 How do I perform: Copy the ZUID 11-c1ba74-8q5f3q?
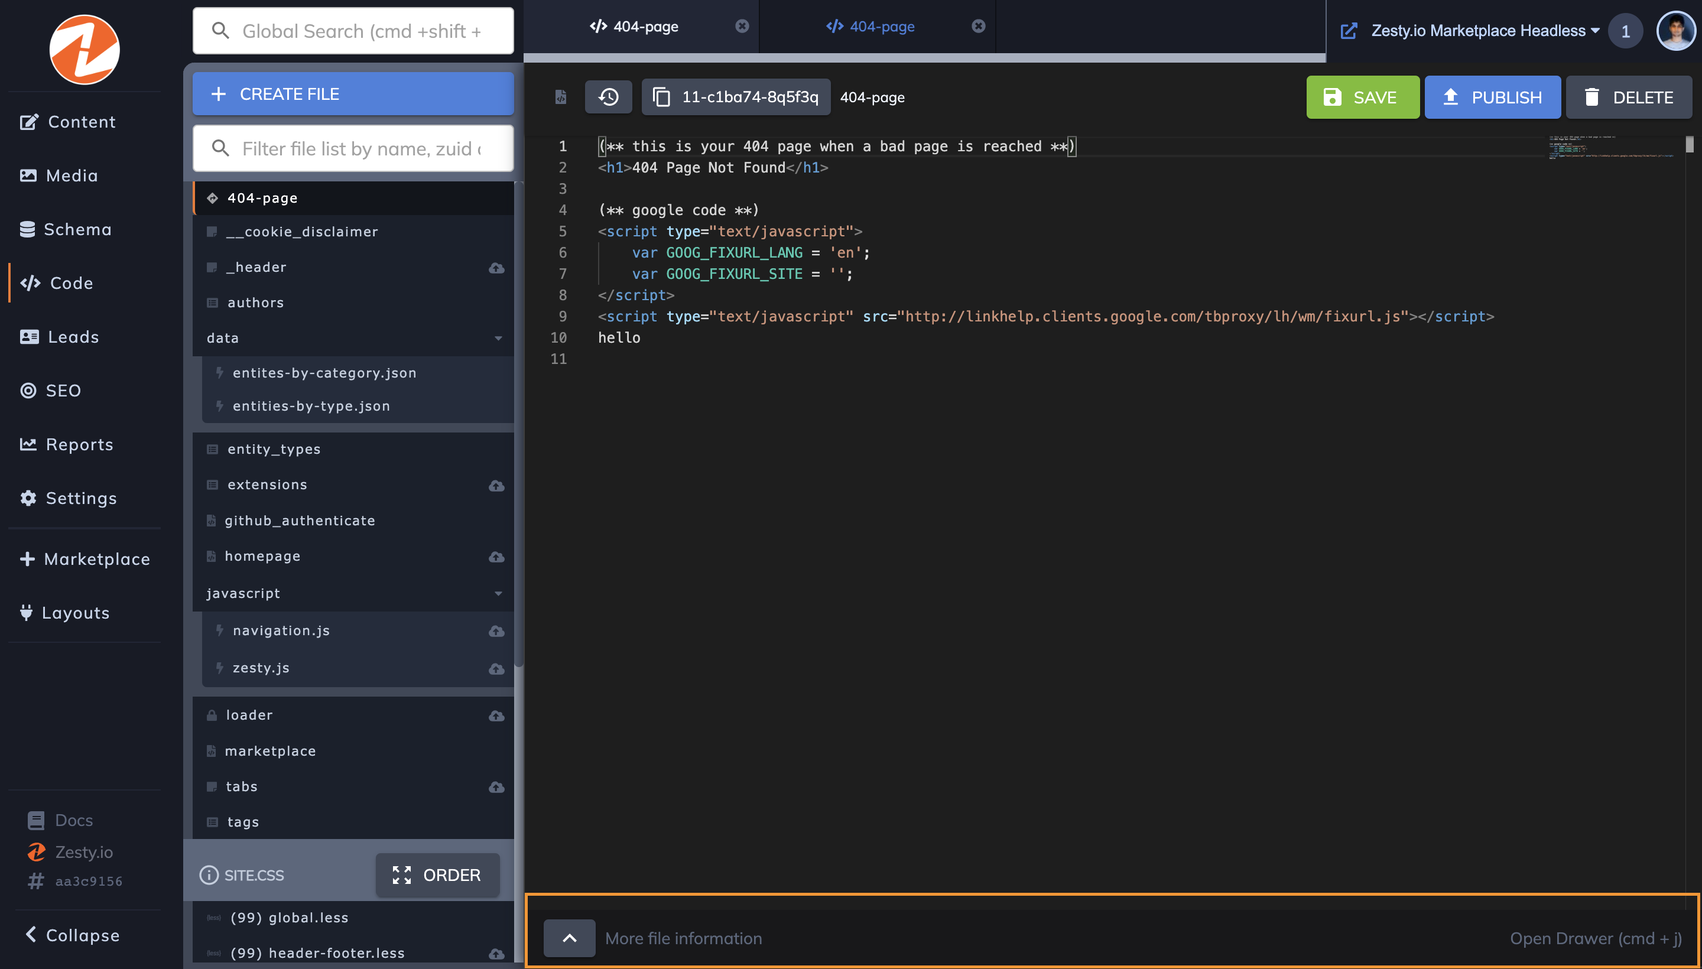736,97
